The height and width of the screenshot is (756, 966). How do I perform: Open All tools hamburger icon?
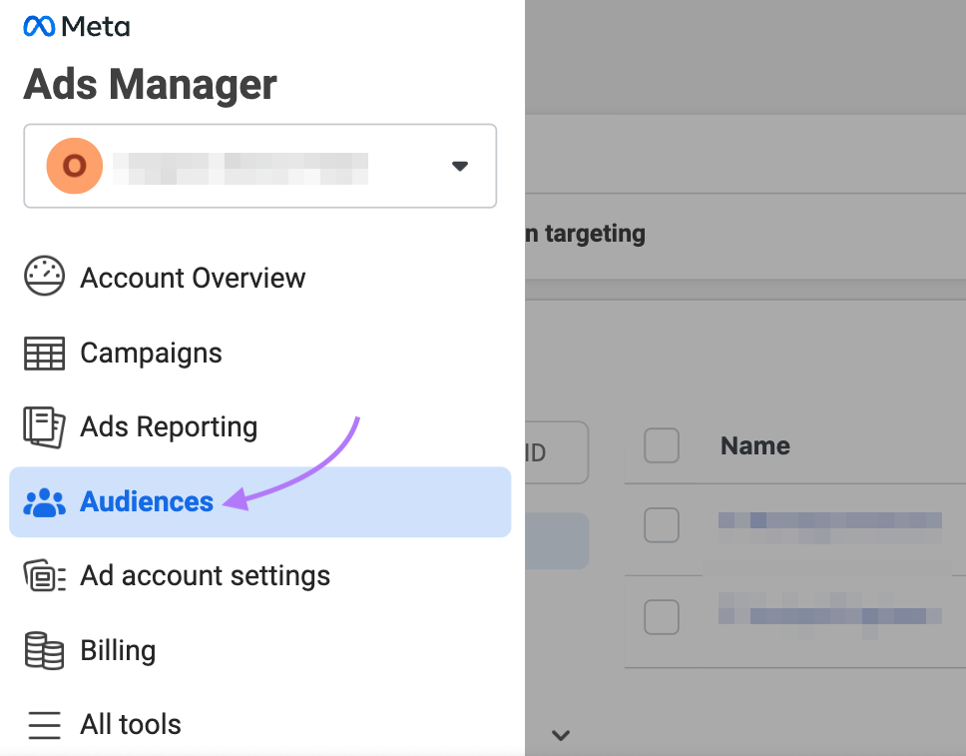click(42, 724)
